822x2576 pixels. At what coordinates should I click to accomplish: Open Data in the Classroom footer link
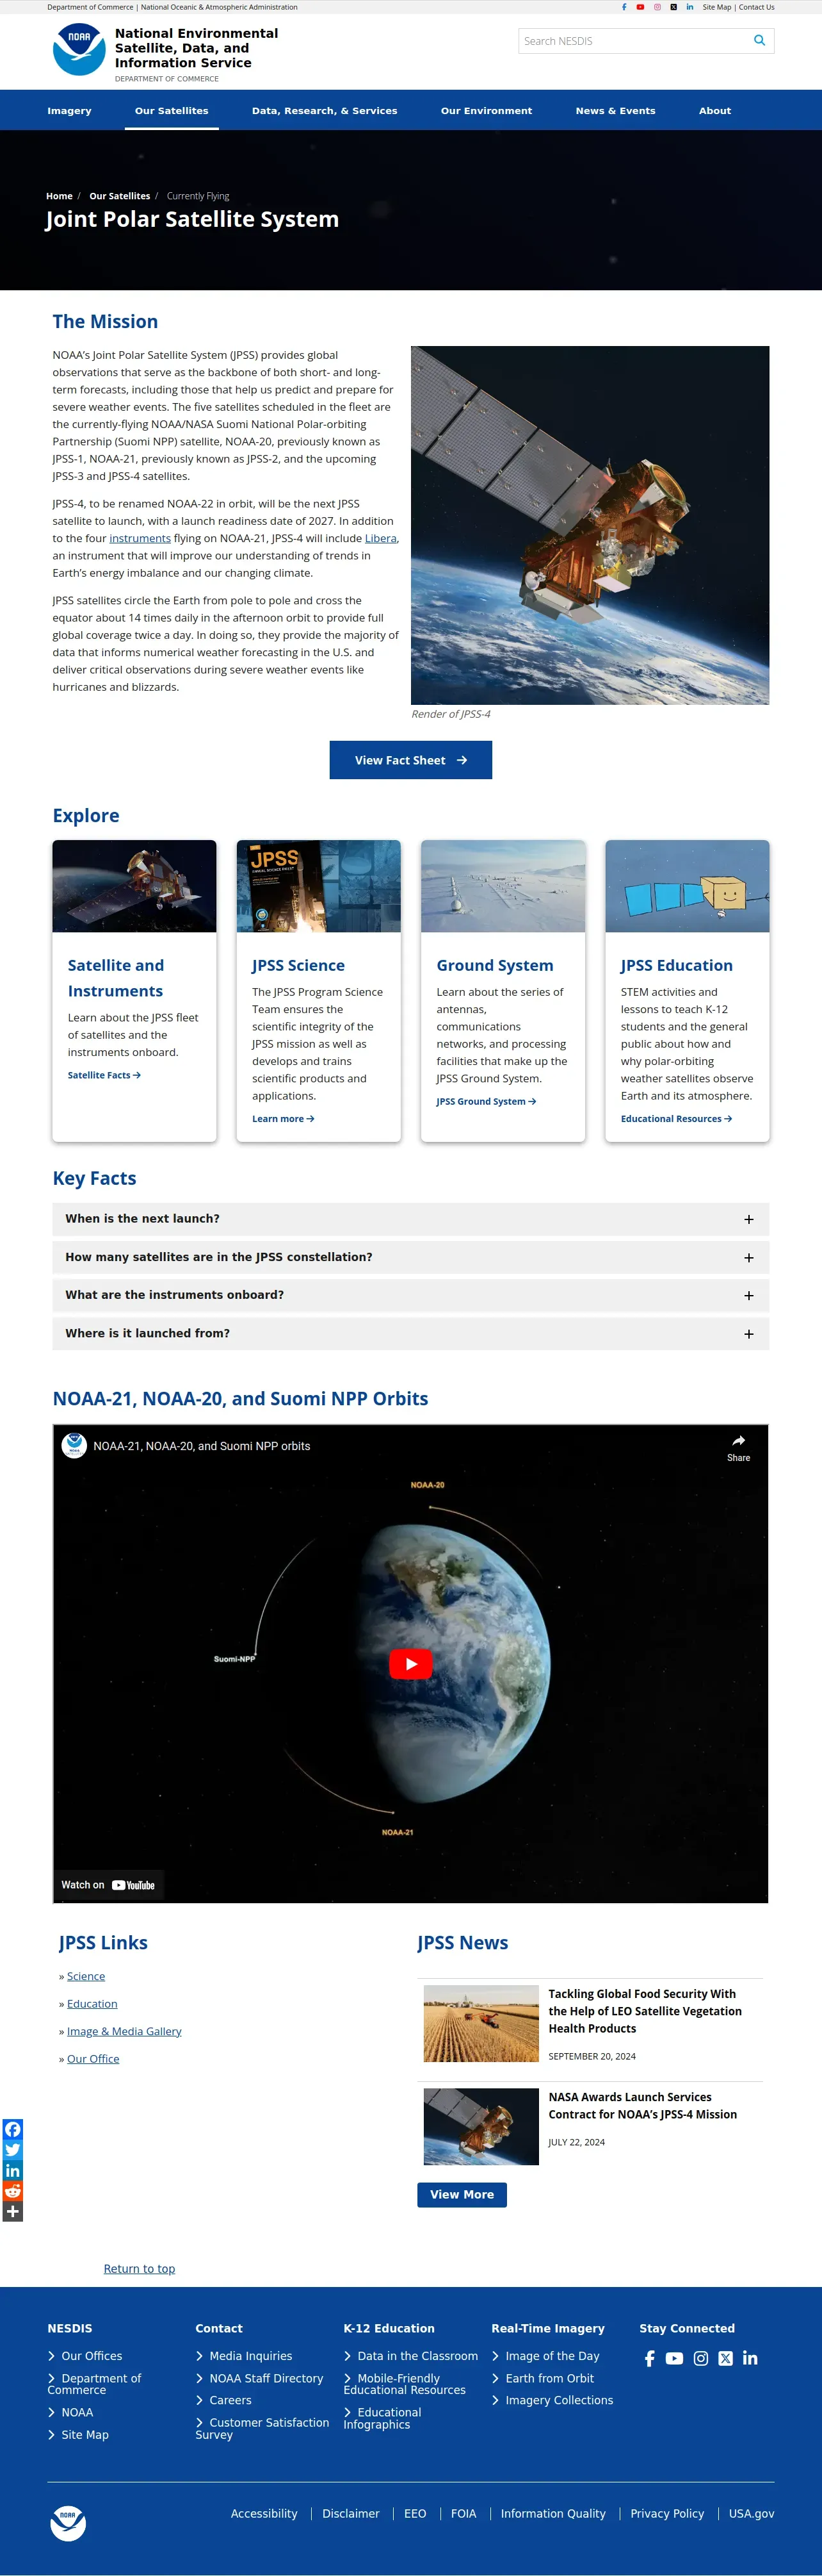(417, 2356)
